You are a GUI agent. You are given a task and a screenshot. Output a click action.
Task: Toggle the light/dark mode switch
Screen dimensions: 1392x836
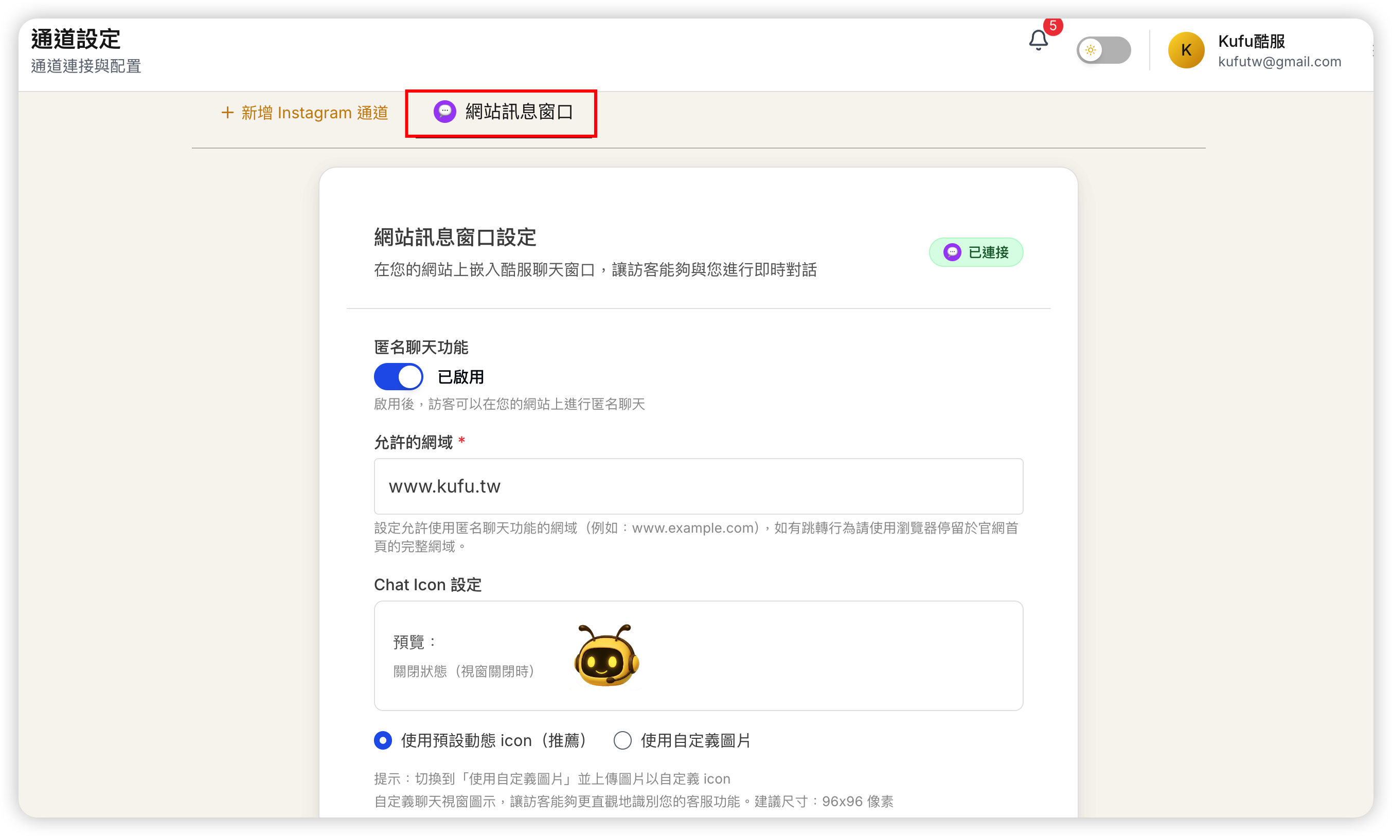[1103, 50]
